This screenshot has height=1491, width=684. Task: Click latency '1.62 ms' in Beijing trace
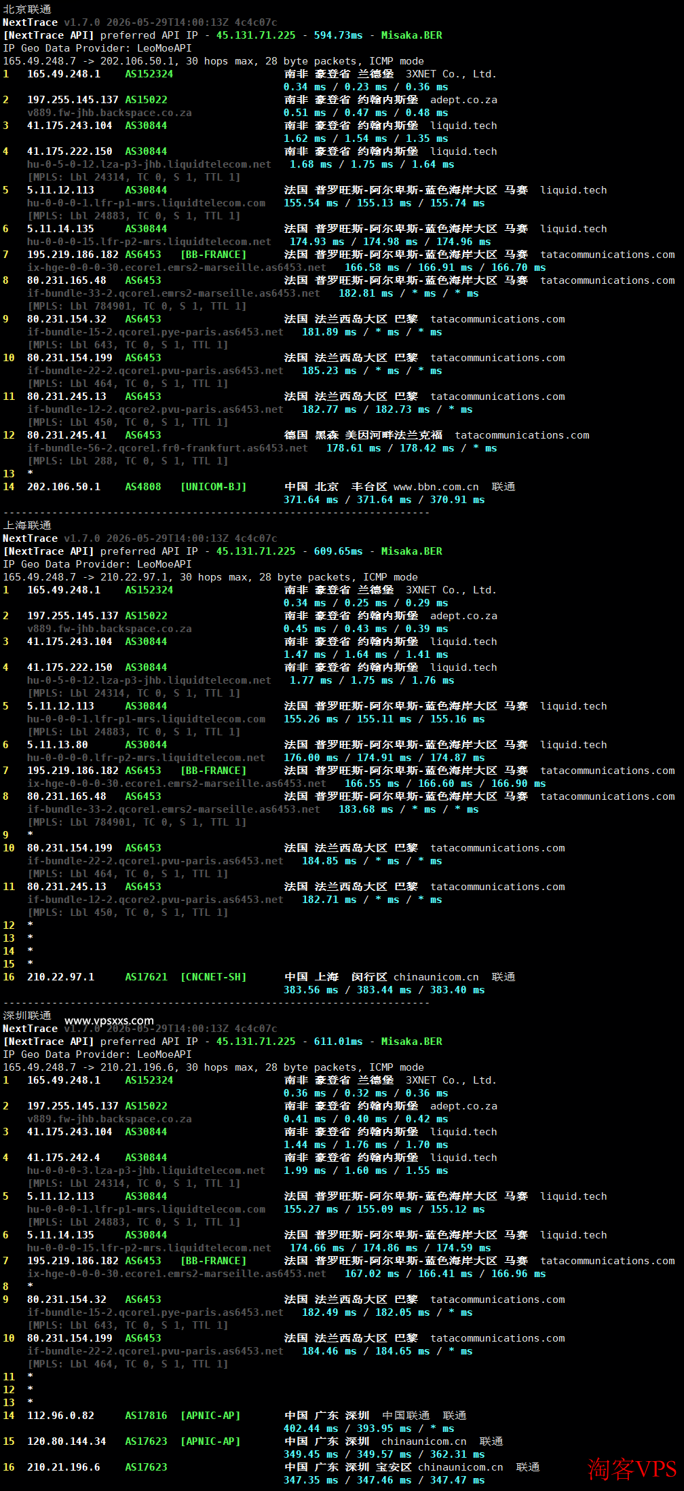(x=305, y=139)
